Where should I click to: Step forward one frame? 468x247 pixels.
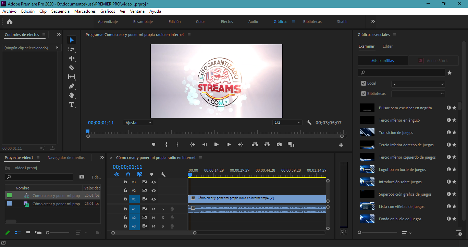(x=229, y=145)
